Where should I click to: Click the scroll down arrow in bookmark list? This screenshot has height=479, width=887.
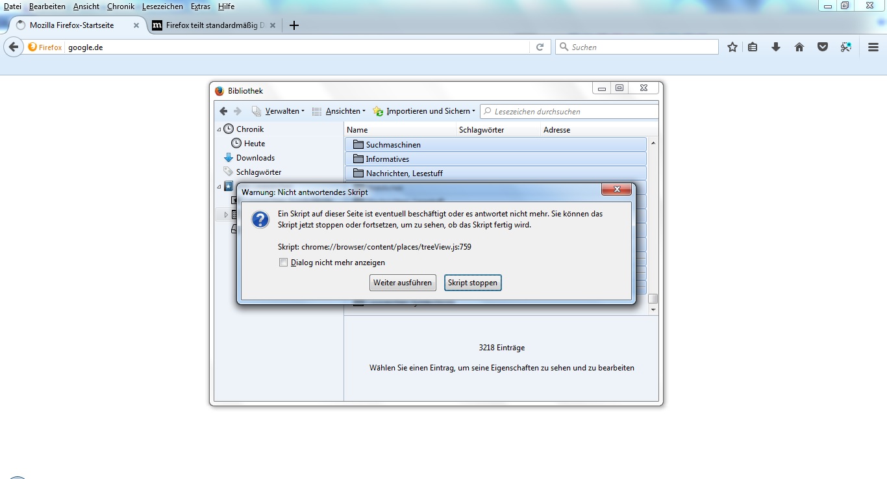pyautogui.click(x=653, y=310)
